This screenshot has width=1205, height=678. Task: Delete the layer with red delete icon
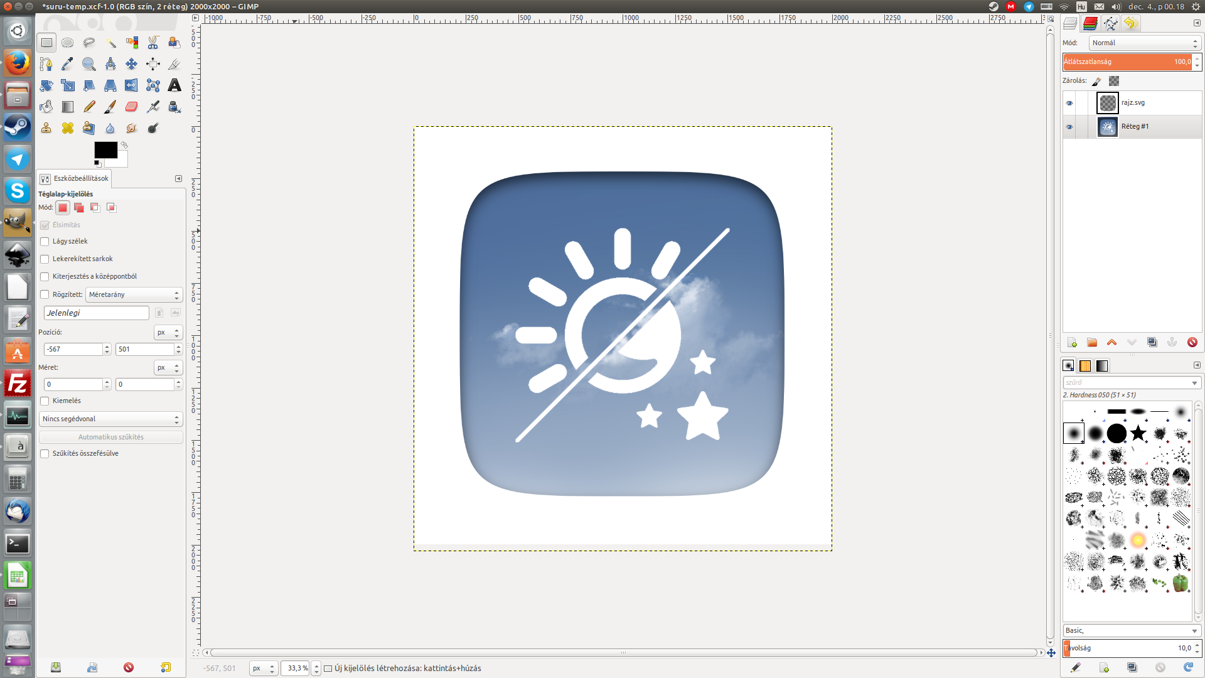tap(1192, 342)
